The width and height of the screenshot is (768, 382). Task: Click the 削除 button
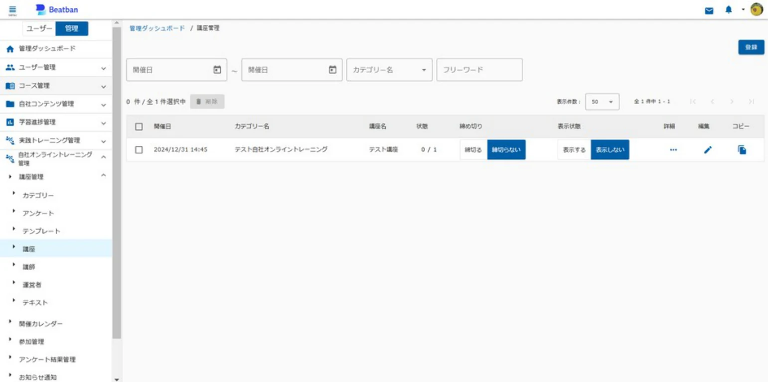[207, 102]
